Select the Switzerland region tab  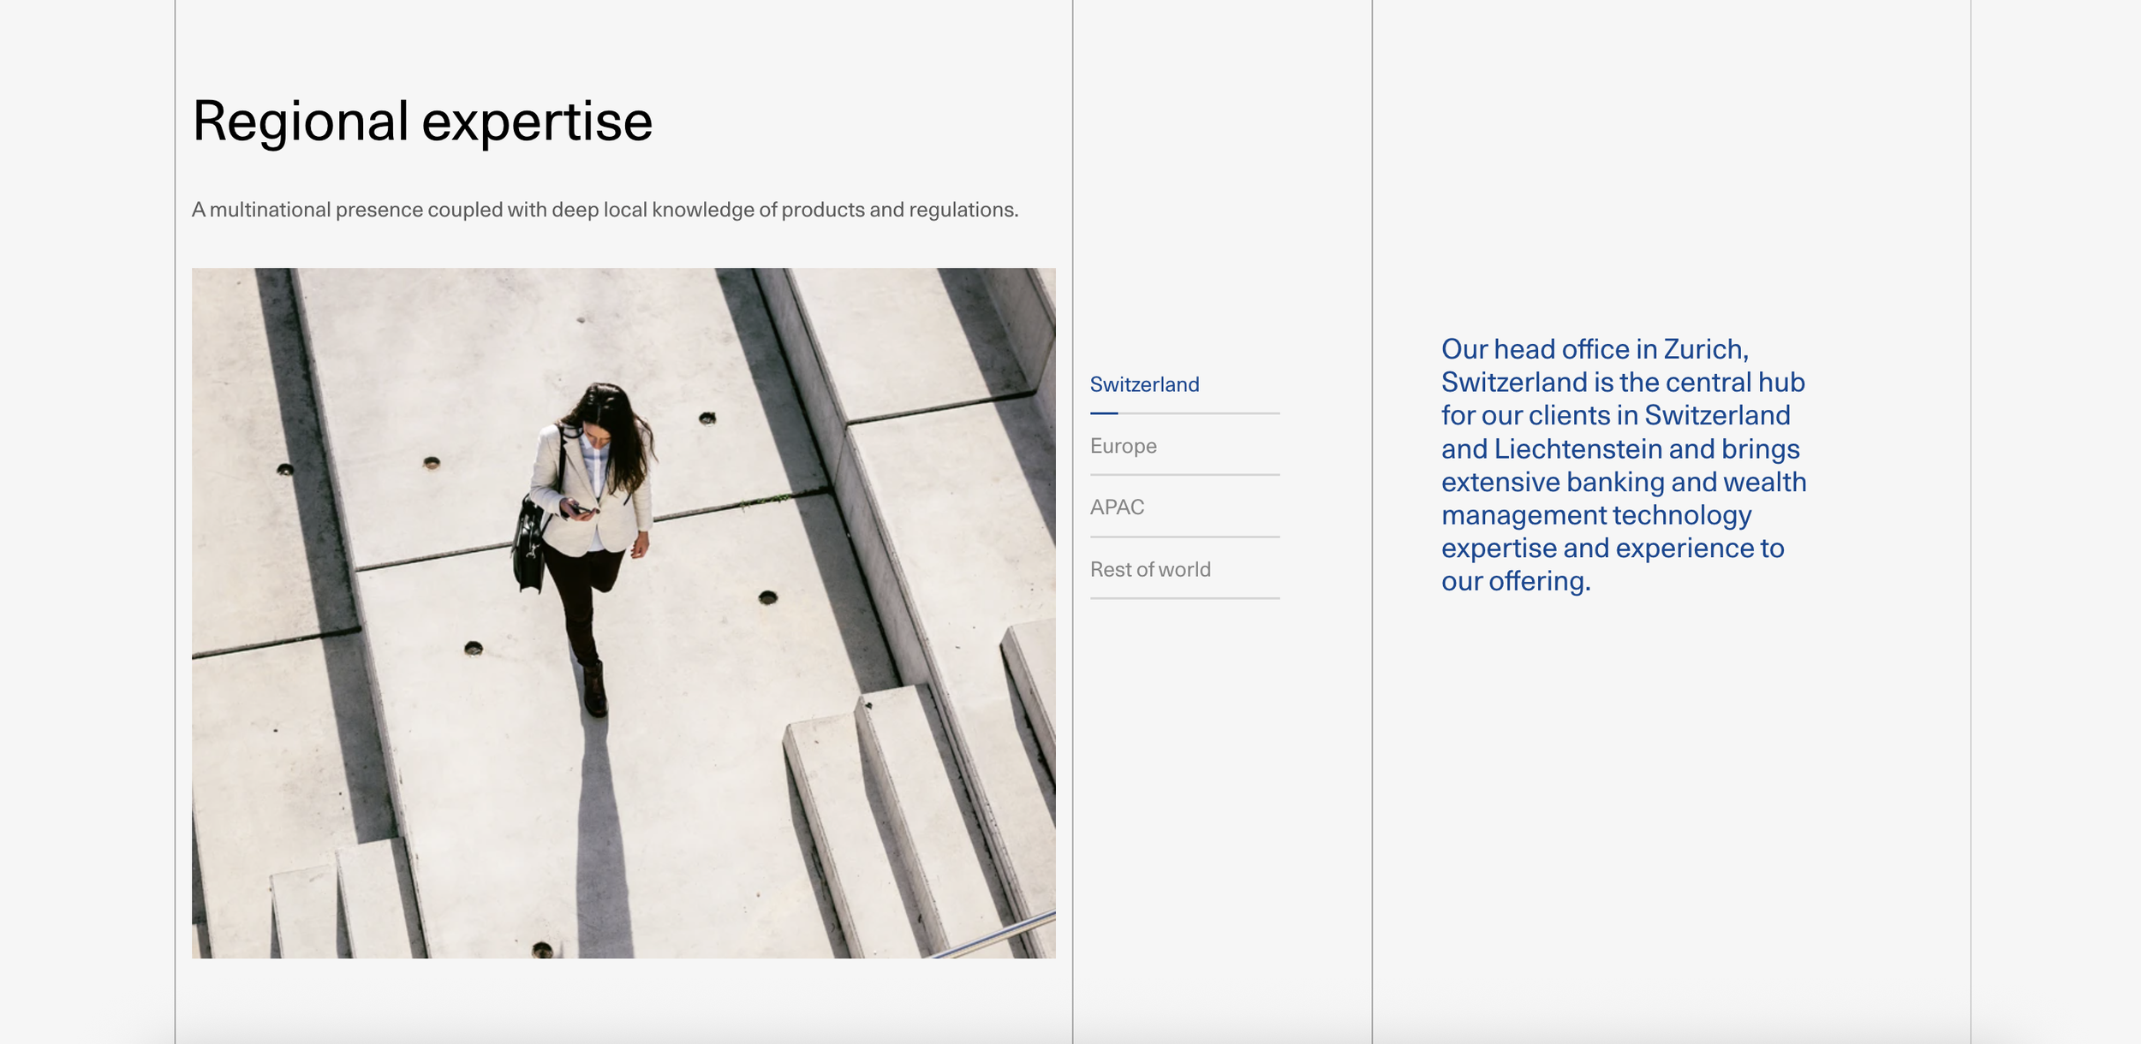pyautogui.click(x=1144, y=384)
